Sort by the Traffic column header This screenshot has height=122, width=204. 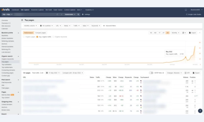tap(98, 77)
